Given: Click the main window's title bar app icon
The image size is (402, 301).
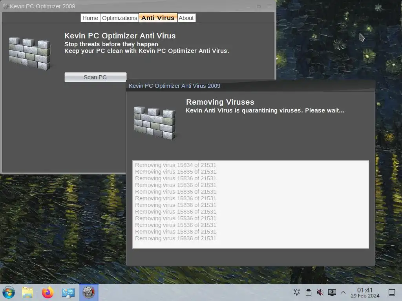Looking at the screenshot, I should pyautogui.click(x=5, y=6).
